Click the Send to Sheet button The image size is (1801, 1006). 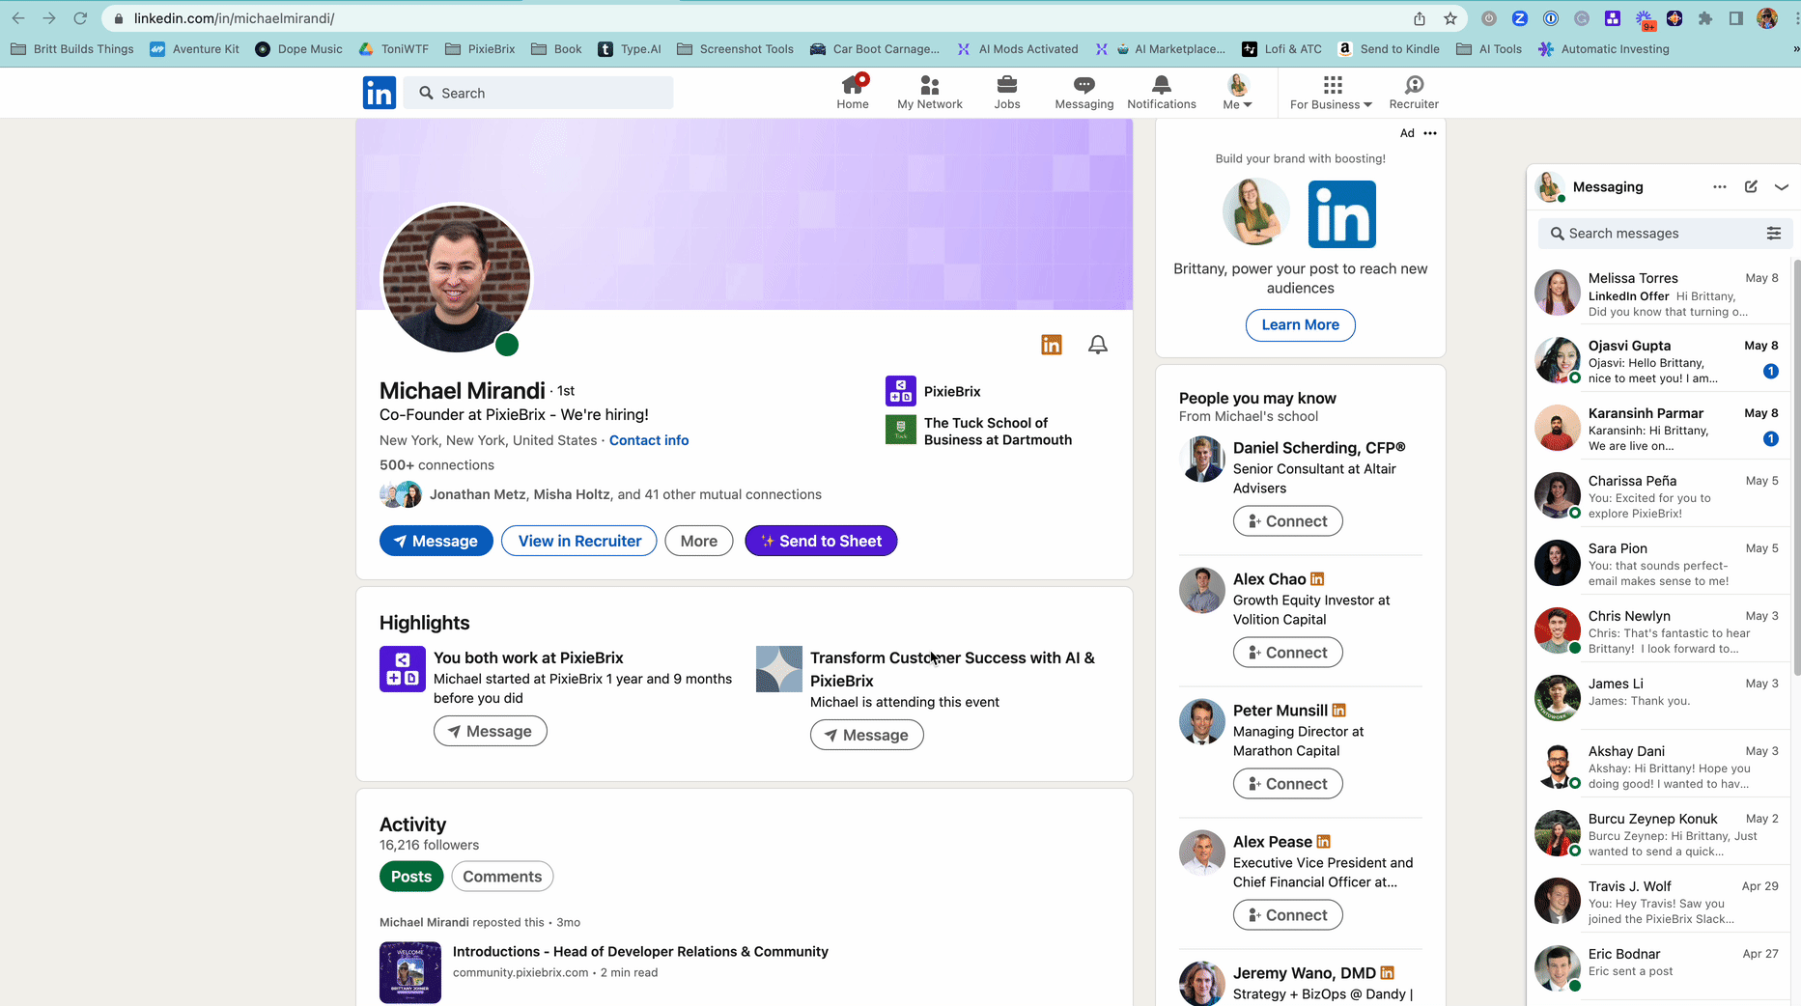click(x=821, y=541)
